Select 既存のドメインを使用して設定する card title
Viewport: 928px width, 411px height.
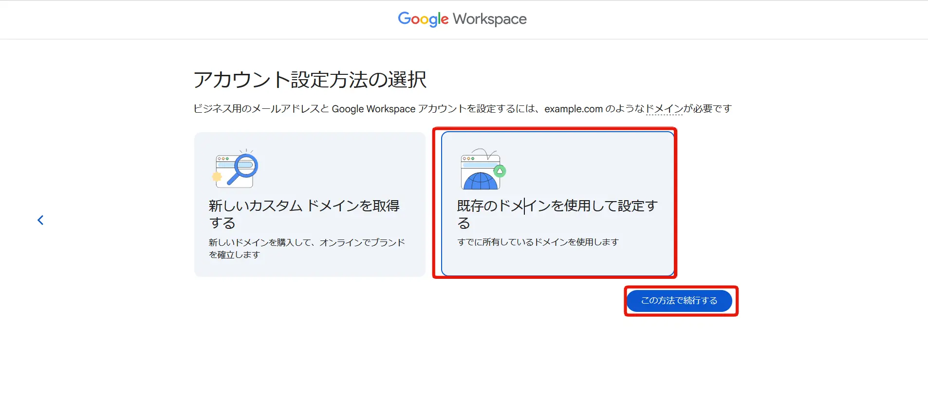[557, 214]
